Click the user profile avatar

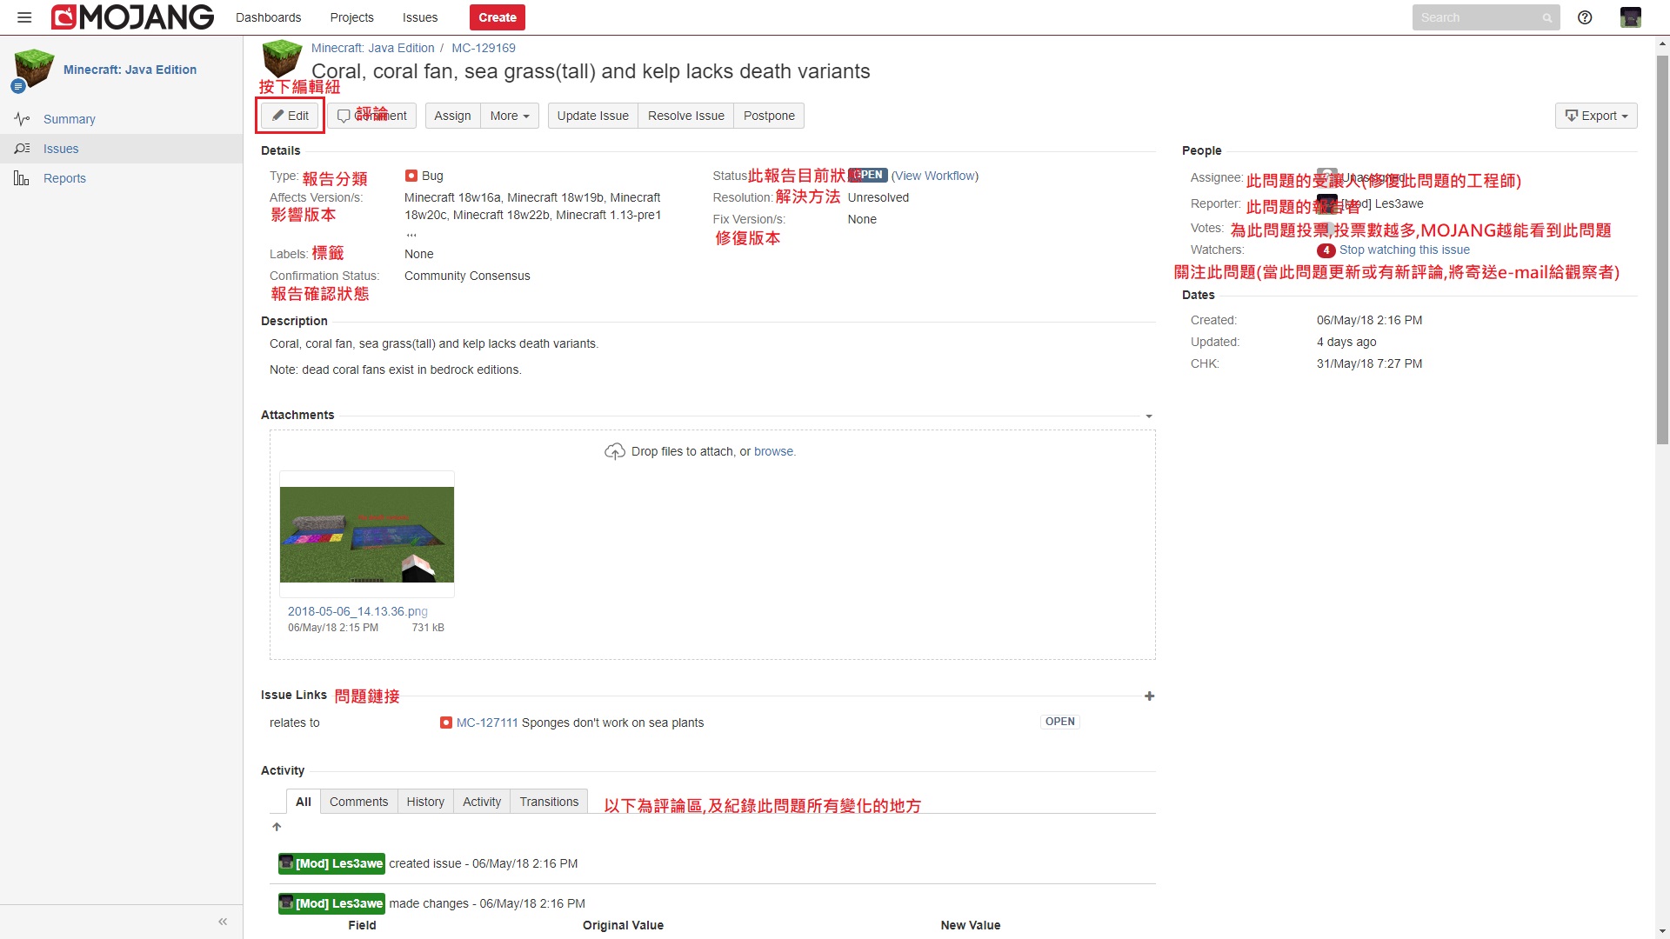[1630, 17]
